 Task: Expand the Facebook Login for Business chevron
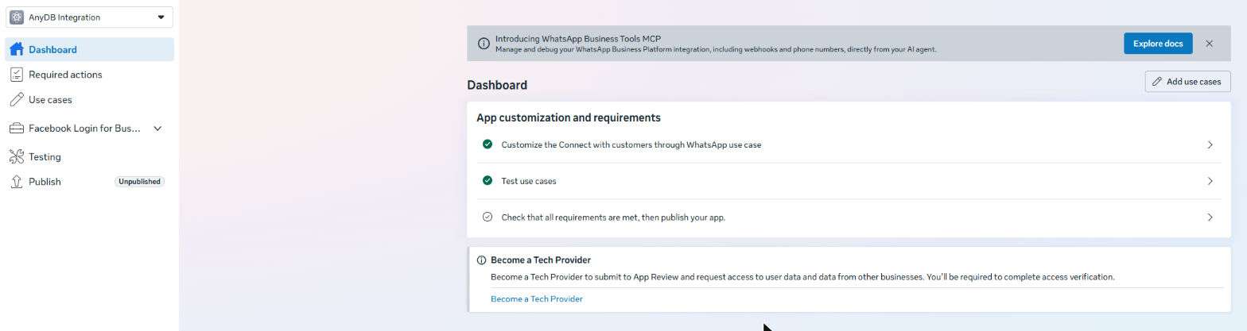[157, 129]
